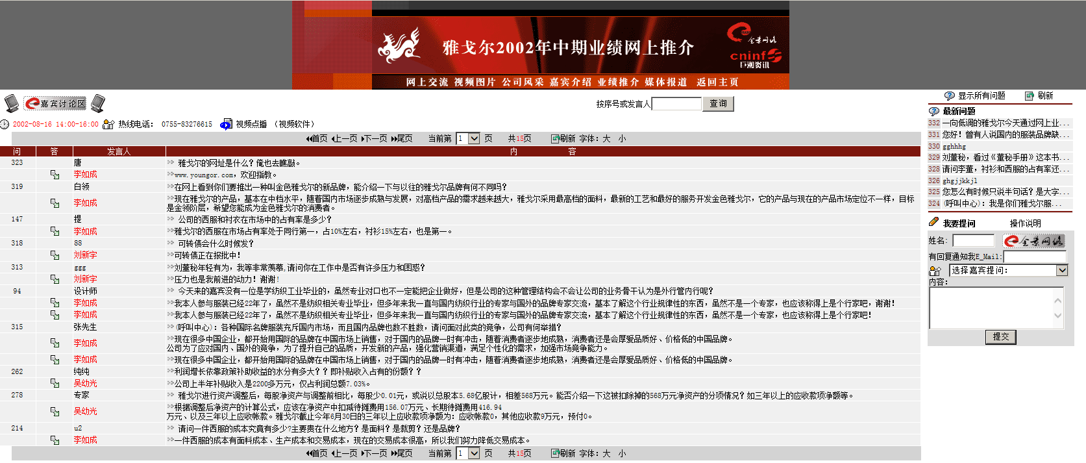Click the 最新问题 bubble icon
Screen dimensions: 1086x463
[x=934, y=111]
